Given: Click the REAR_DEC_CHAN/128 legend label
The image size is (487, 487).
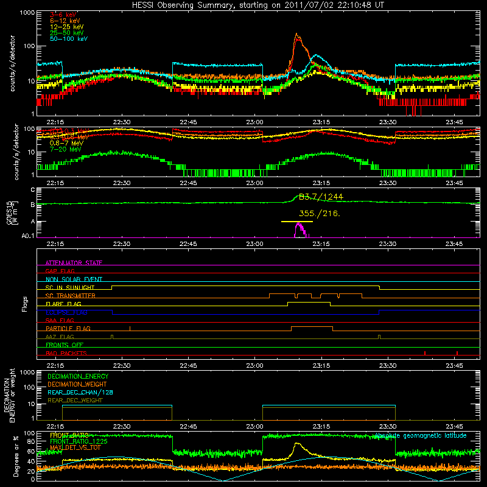Looking at the screenshot, I should pos(80,393).
